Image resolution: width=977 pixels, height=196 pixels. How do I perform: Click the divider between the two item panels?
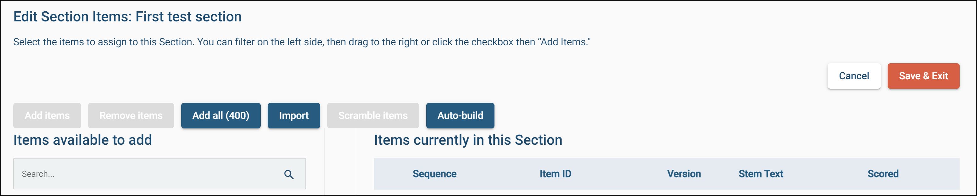(340, 163)
